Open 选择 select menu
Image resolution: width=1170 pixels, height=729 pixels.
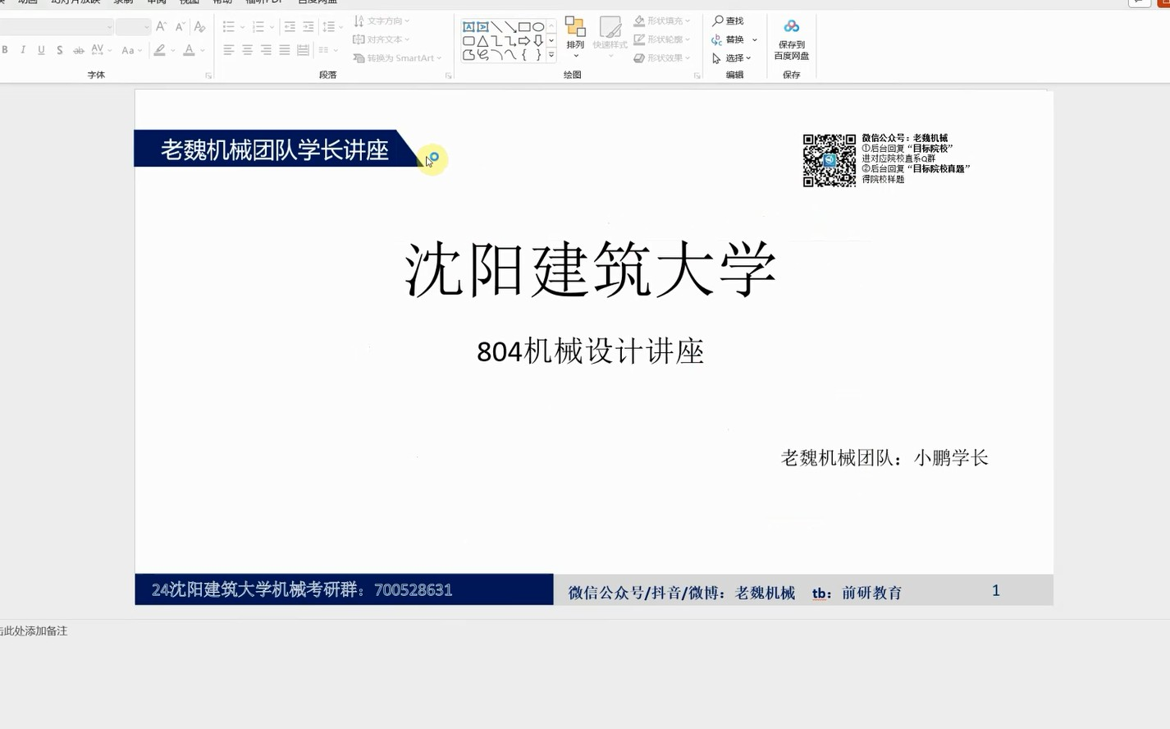click(732, 58)
